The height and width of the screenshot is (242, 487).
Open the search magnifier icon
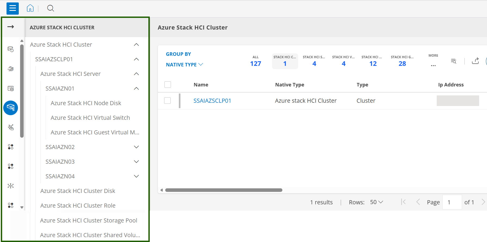point(51,8)
